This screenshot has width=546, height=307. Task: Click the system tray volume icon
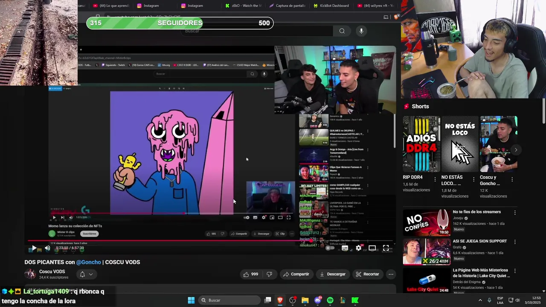[517, 300]
